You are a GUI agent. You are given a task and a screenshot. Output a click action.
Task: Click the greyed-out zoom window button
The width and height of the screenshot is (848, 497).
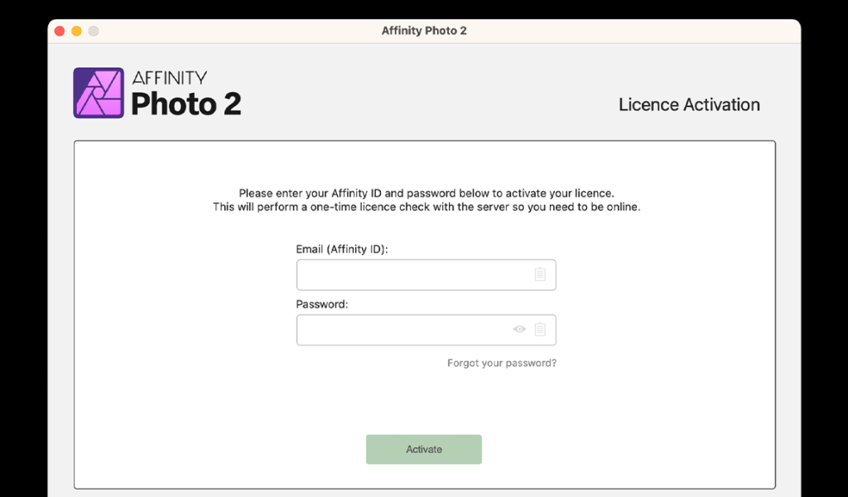point(94,31)
